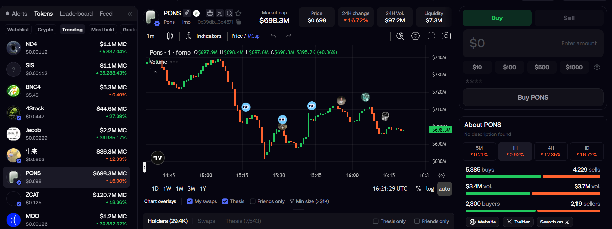Open the ZCAT token row

66,198
